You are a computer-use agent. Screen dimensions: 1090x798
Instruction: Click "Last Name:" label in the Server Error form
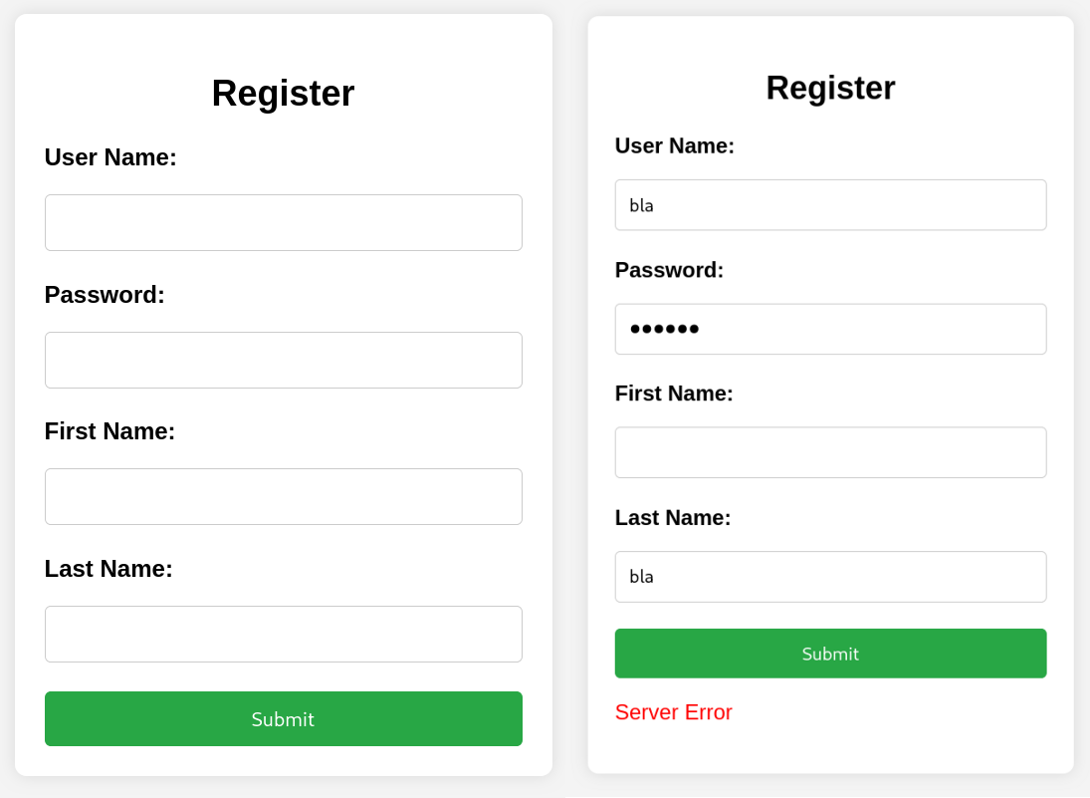(673, 518)
